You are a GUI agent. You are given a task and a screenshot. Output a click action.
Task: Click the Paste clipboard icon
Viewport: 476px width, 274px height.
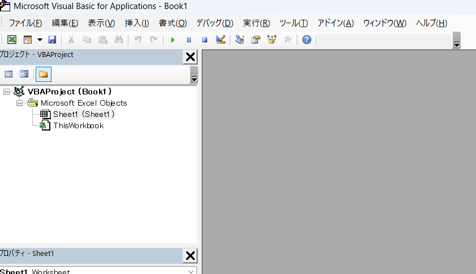(x=103, y=40)
